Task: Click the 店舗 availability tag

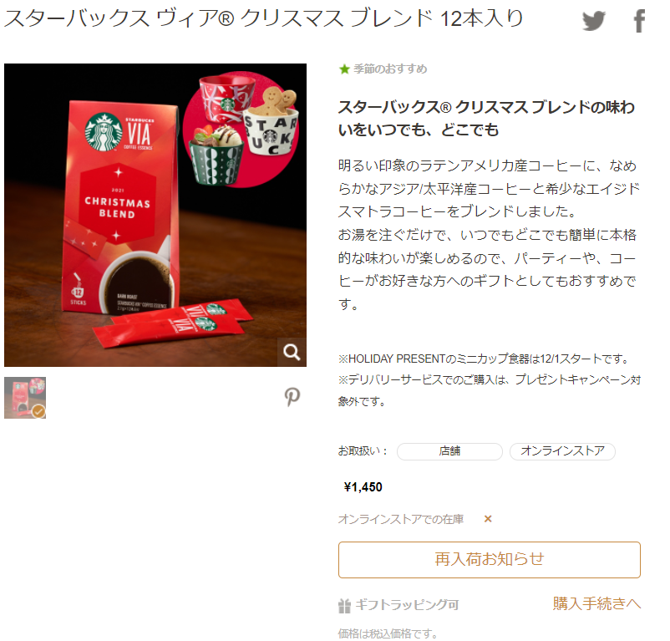Action: click(449, 451)
